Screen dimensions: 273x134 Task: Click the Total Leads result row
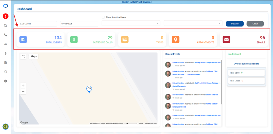pos(246,81)
